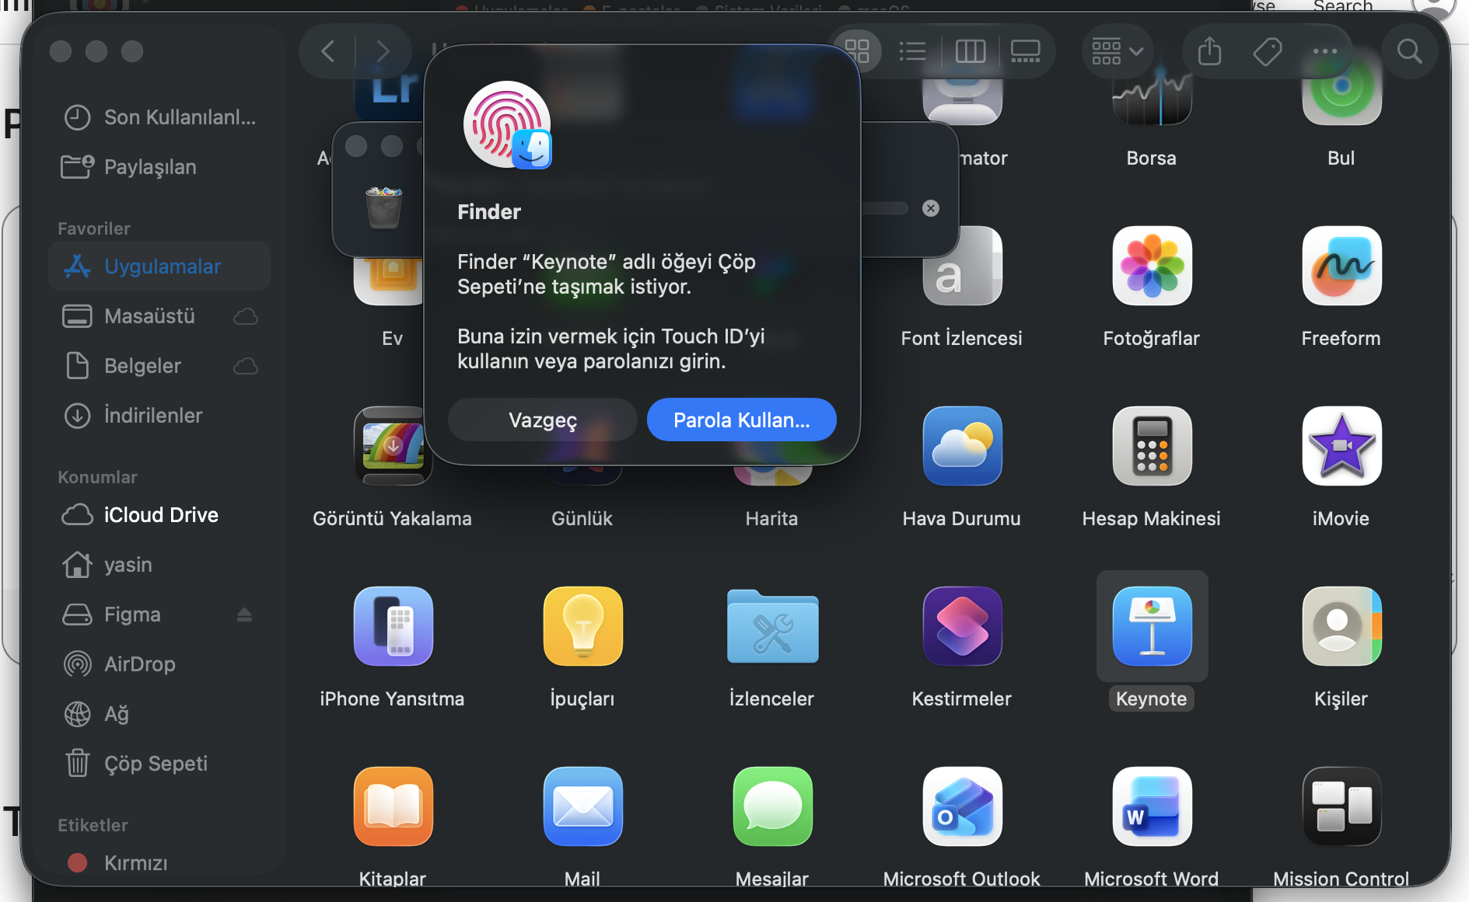The width and height of the screenshot is (1469, 902).
Task: Click the share icon in Finder toolbar
Action: click(x=1209, y=51)
